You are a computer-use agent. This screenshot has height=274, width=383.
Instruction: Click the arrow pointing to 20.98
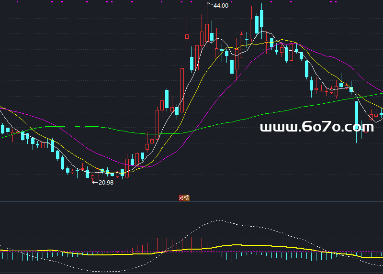94,182
